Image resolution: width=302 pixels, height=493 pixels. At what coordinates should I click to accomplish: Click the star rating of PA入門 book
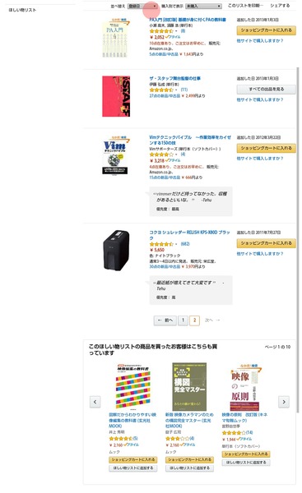[x=161, y=31]
